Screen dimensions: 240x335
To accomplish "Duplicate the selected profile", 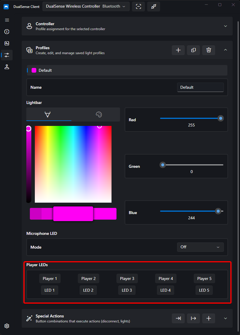I will 193,50.
